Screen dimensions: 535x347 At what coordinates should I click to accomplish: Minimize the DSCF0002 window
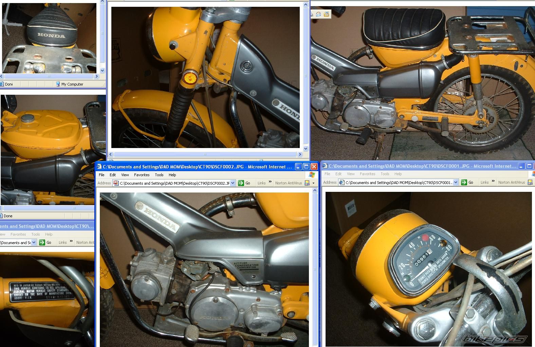click(298, 166)
